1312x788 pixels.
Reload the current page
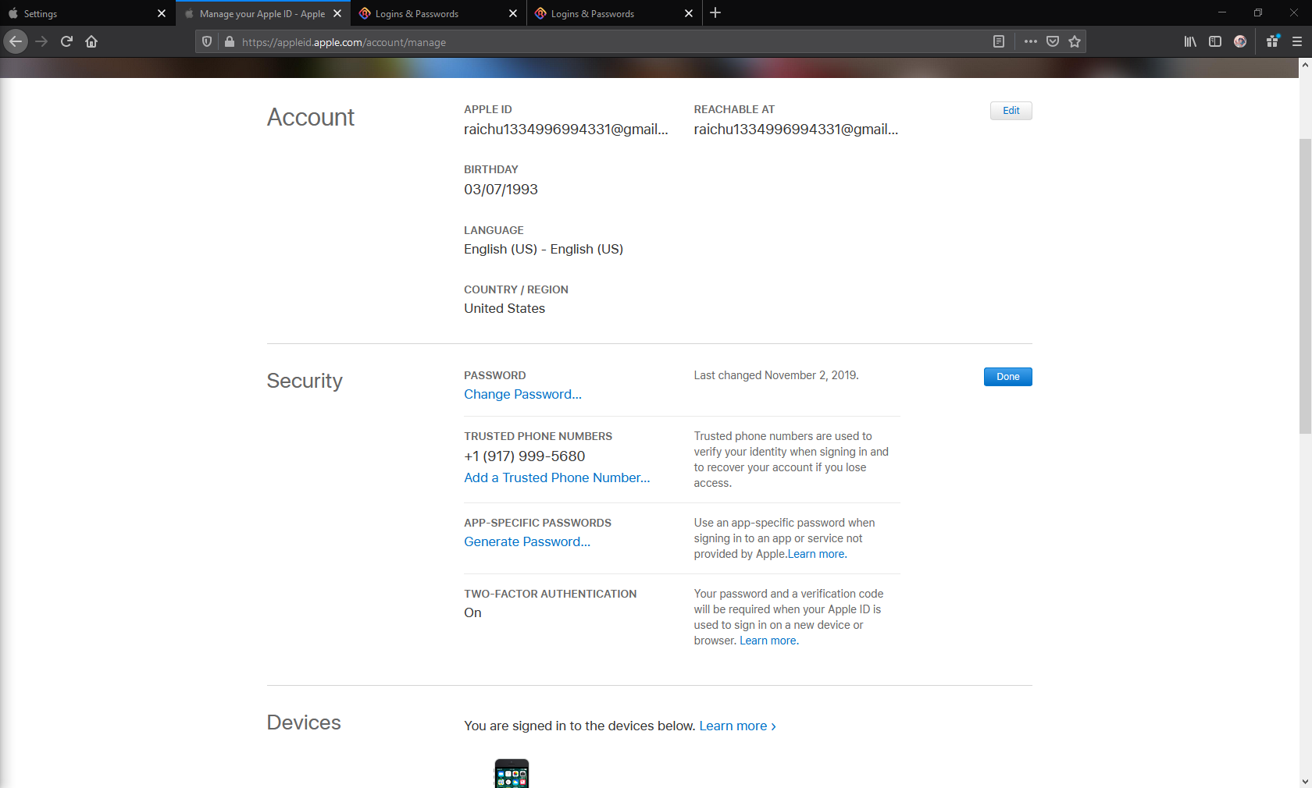click(66, 41)
